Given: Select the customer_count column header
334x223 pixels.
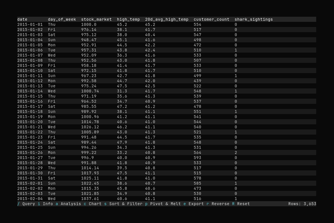Looking at the screenshot, I should pos(212,19).
